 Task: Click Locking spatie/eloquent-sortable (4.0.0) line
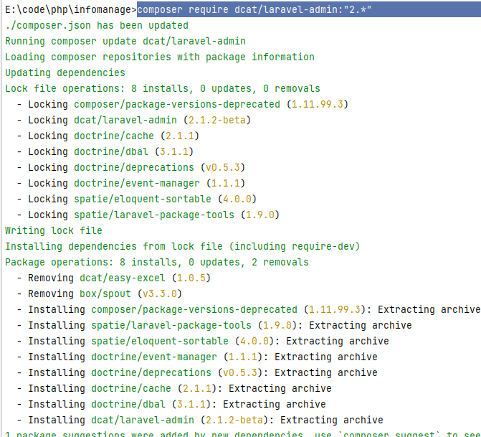coord(136,199)
